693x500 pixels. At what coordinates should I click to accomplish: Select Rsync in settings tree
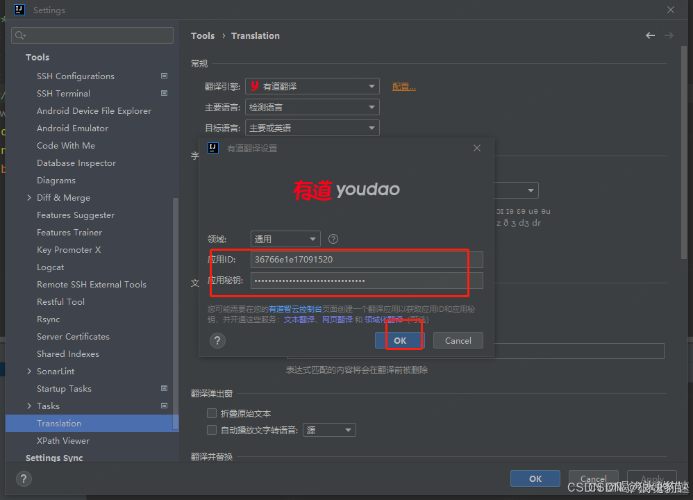click(48, 319)
